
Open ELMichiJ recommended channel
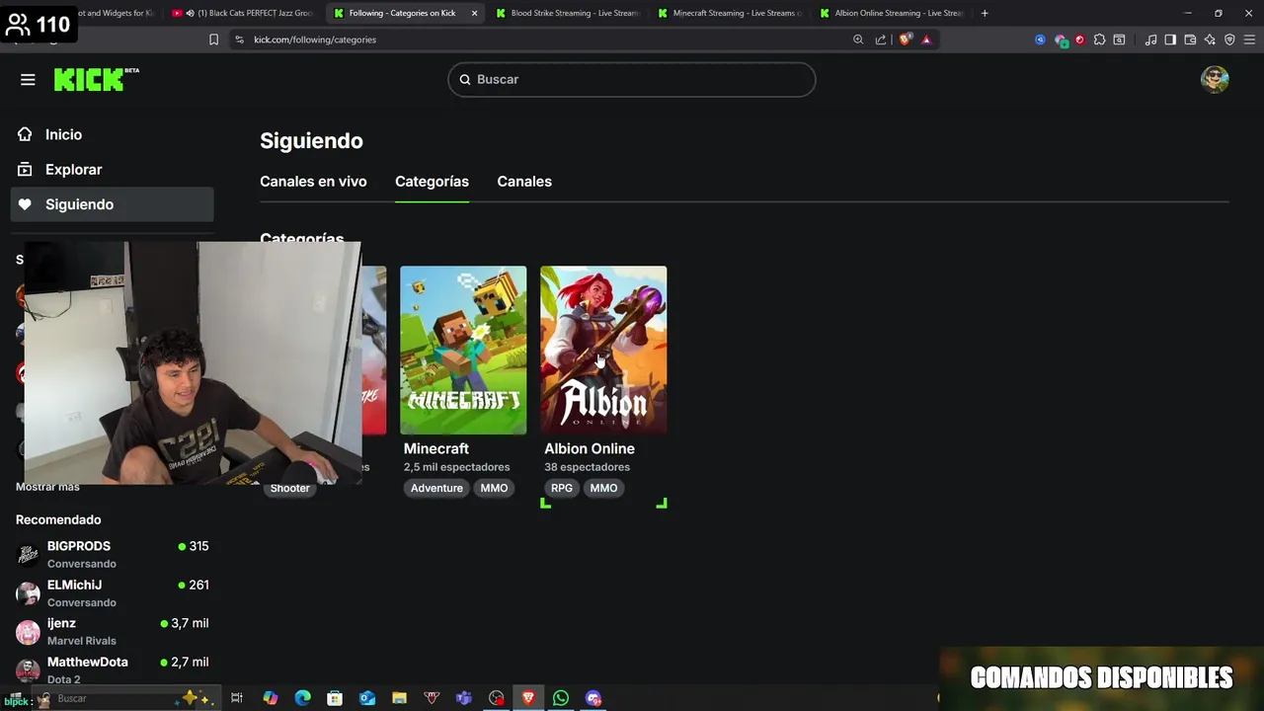coord(113,592)
